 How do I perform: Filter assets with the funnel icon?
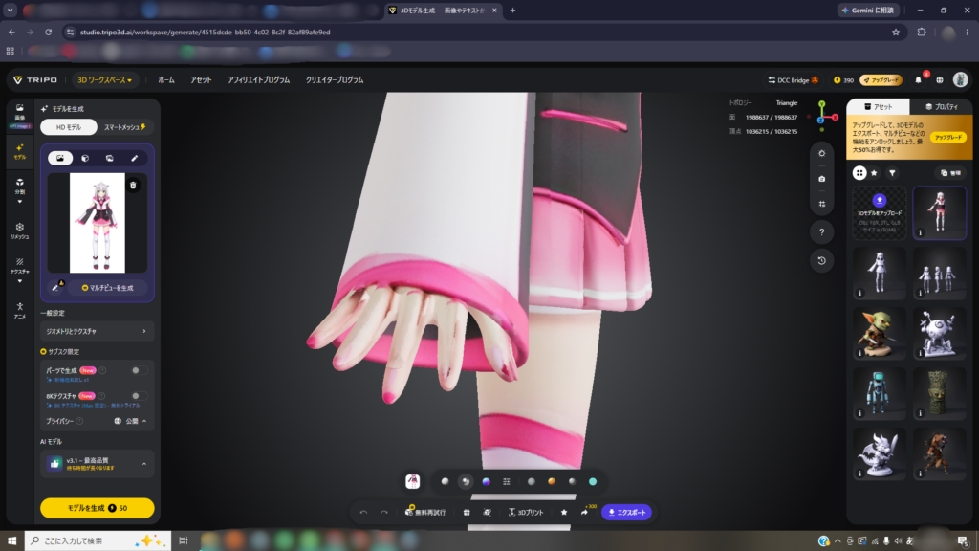tap(892, 173)
